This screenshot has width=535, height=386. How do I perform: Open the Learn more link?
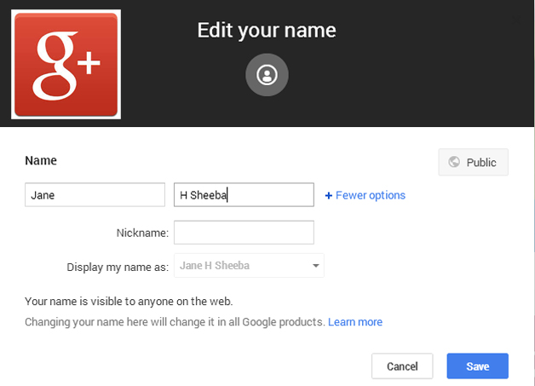click(355, 322)
